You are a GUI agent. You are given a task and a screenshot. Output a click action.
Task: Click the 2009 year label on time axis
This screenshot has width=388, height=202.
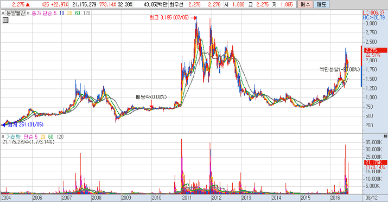pyautogui.click(x=126, y=198)
